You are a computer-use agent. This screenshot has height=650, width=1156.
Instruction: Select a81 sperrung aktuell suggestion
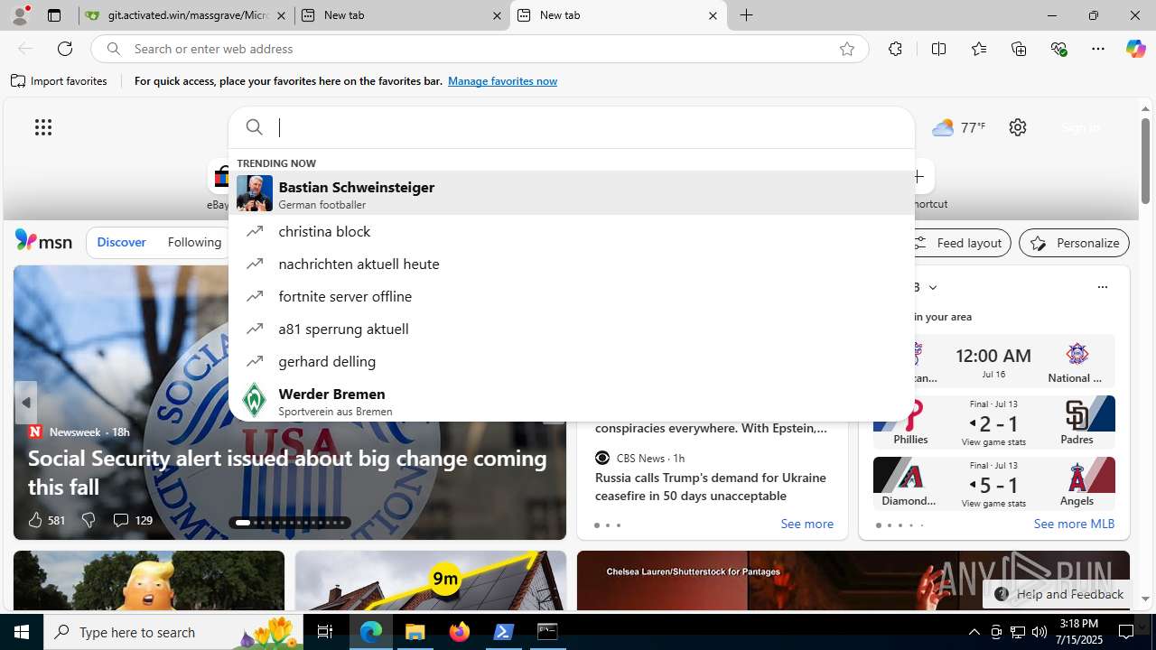click(572, 329)
